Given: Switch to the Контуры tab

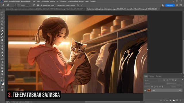Looking at the screenshot, I should (x=159, y=76).
